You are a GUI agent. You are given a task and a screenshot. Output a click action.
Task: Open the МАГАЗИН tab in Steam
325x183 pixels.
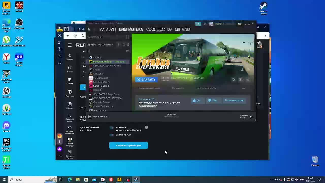click(107, 29)
